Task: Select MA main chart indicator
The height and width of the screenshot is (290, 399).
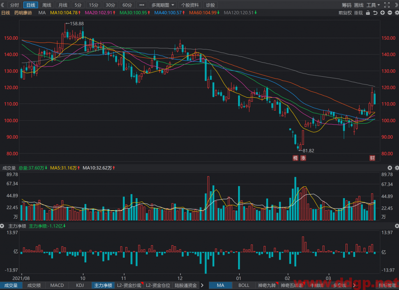Action: (x=221, y=285)
